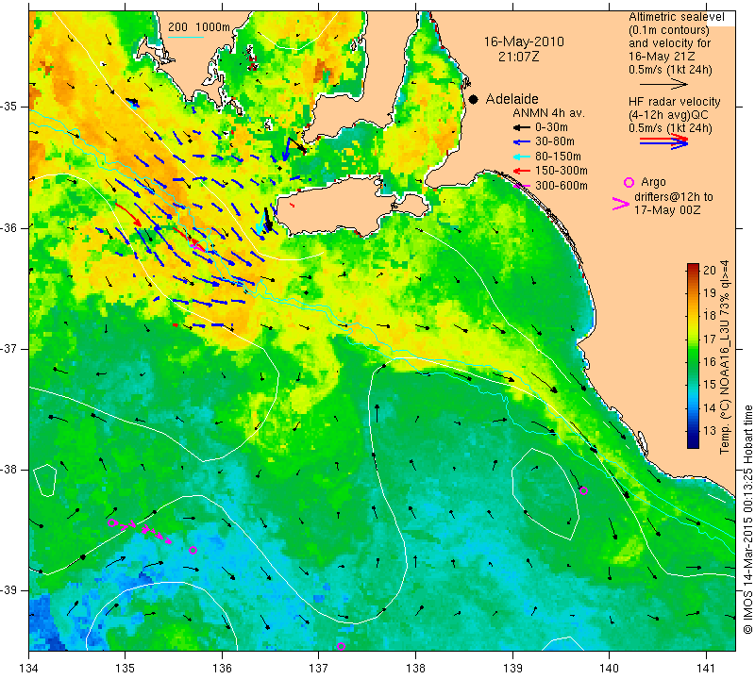
Task: Click the dark red 20°C end of colorbar
Action: click(x=693, y=267)
